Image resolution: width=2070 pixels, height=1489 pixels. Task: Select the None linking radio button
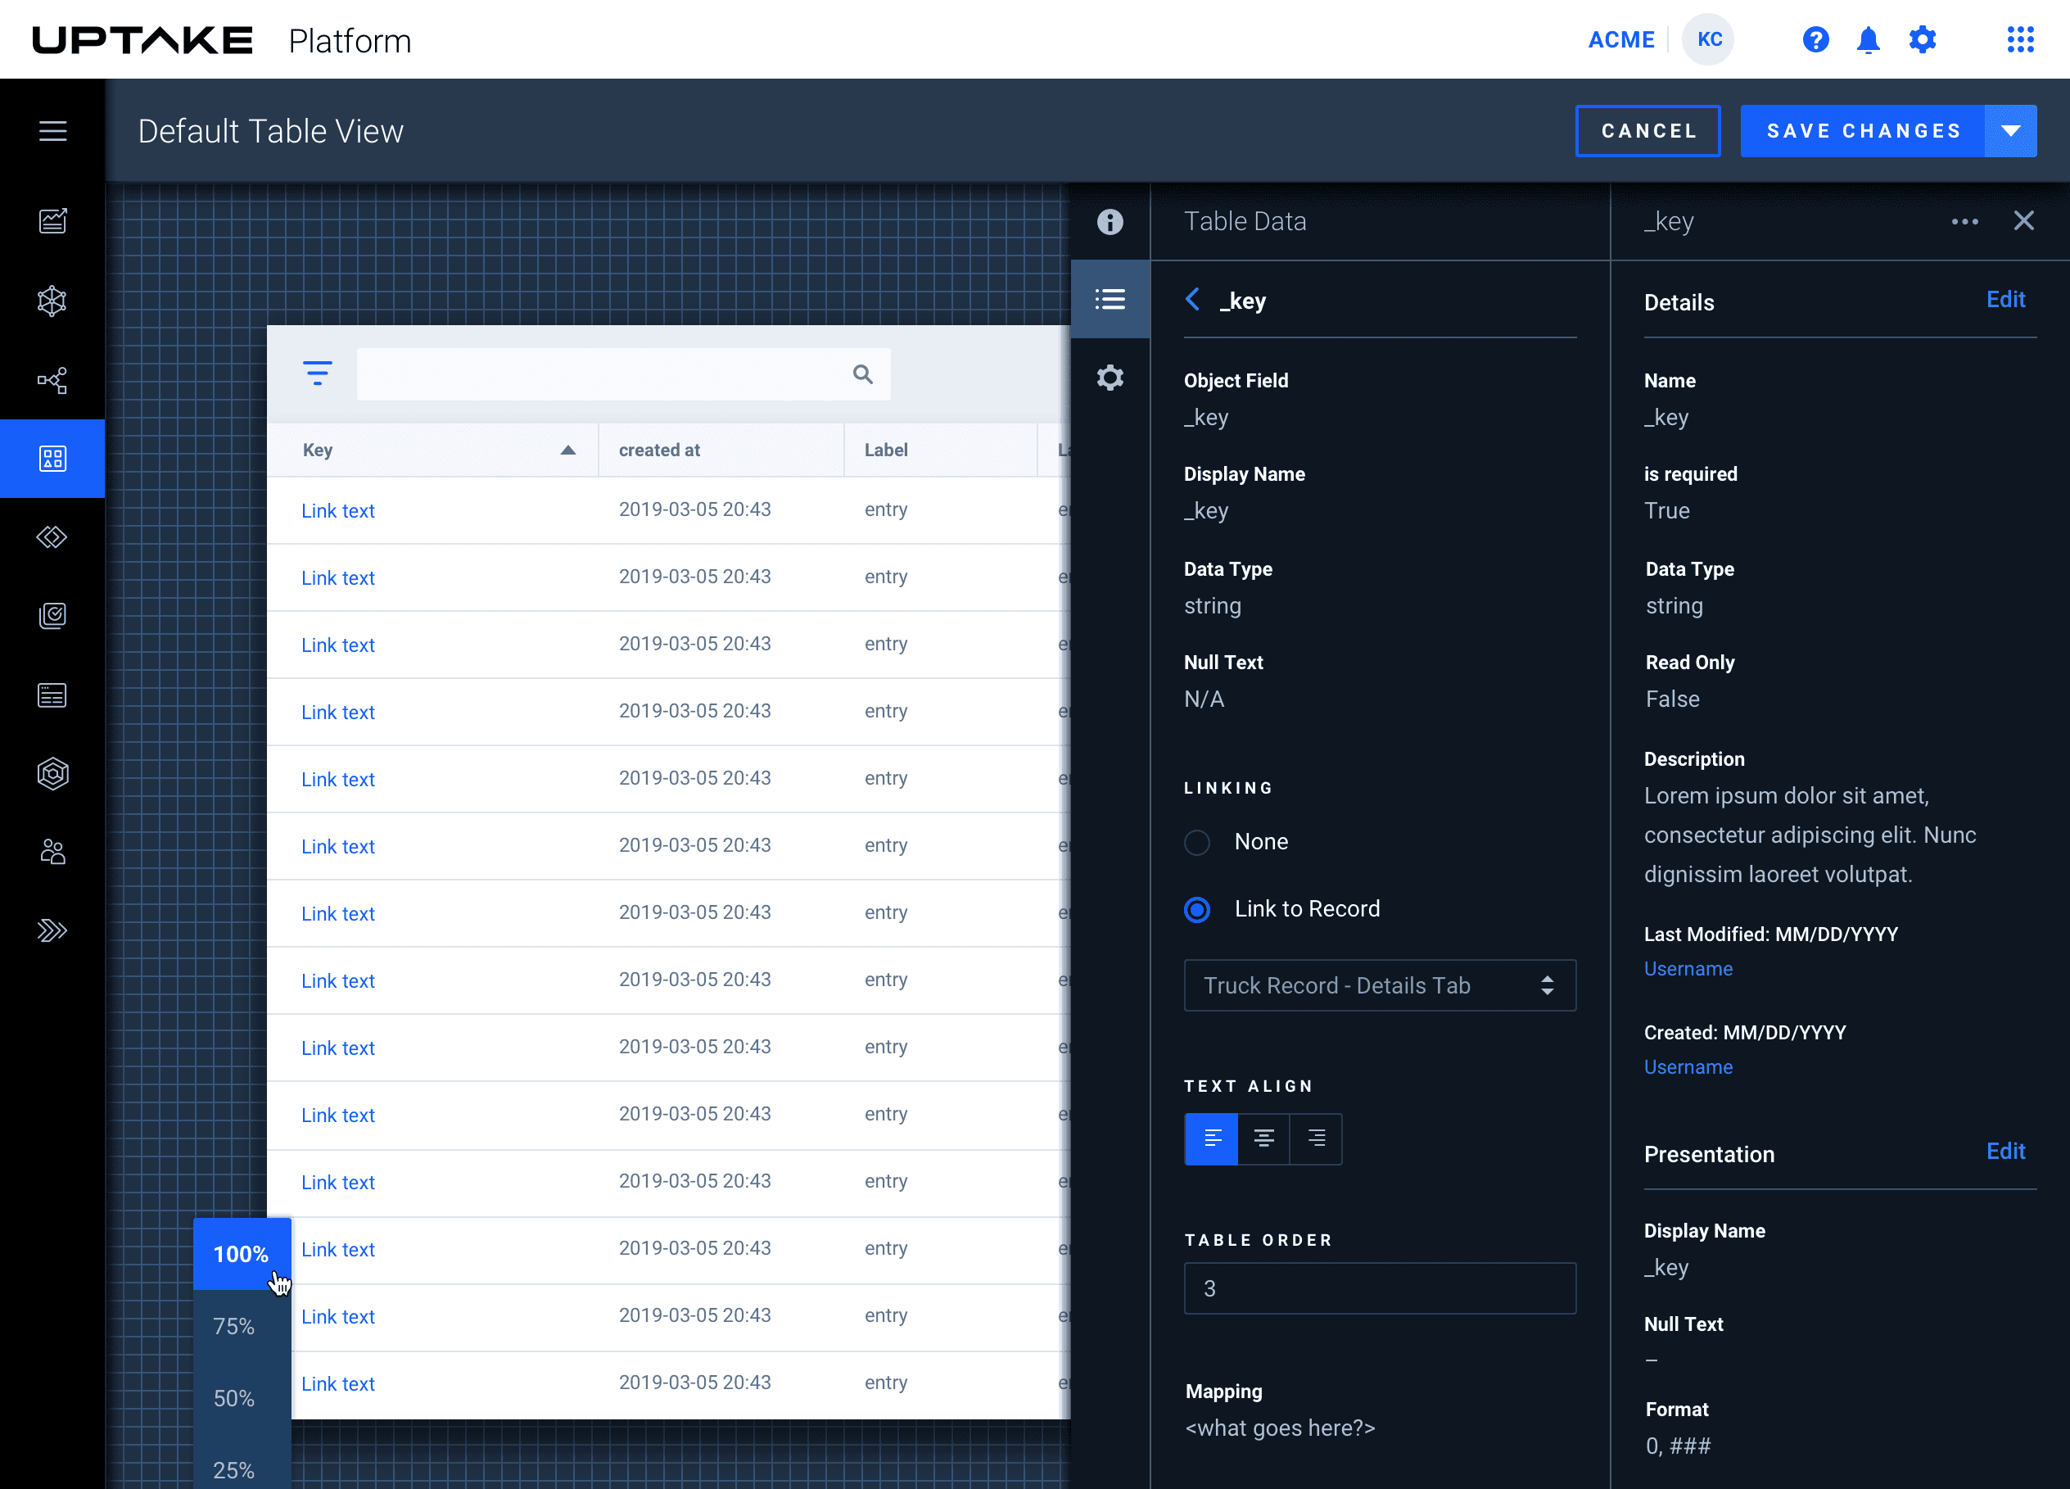pyautogui.click(x=1196, y=842)
